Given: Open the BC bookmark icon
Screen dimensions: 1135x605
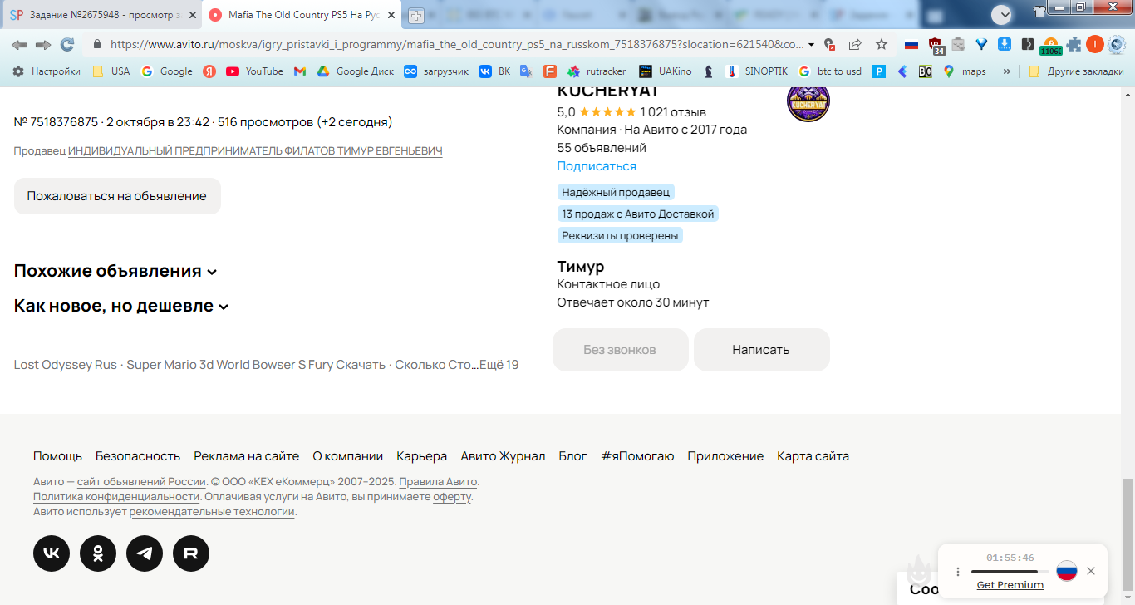Looking at the screenshot, I should (925, 71).
